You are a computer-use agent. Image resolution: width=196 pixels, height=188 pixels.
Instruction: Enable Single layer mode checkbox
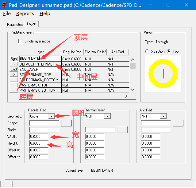pyautogui.click(x=21, y=41)
